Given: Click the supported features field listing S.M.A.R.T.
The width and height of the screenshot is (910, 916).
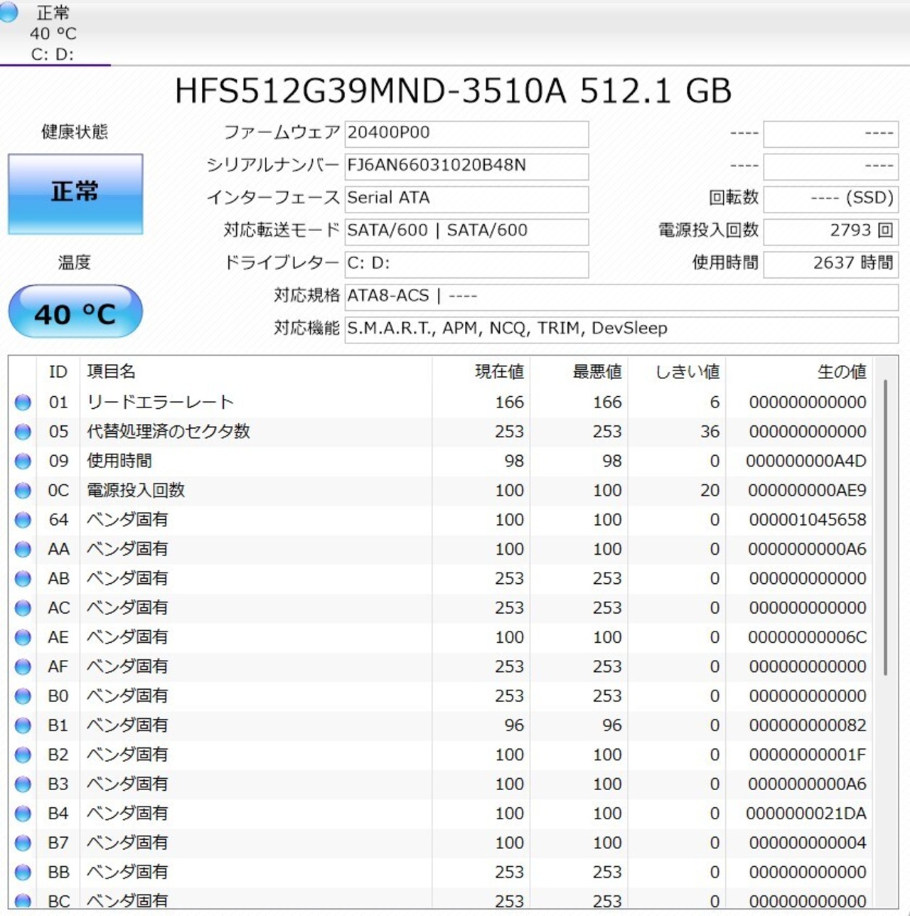Looking at the screenshot, I should [621, 329].
